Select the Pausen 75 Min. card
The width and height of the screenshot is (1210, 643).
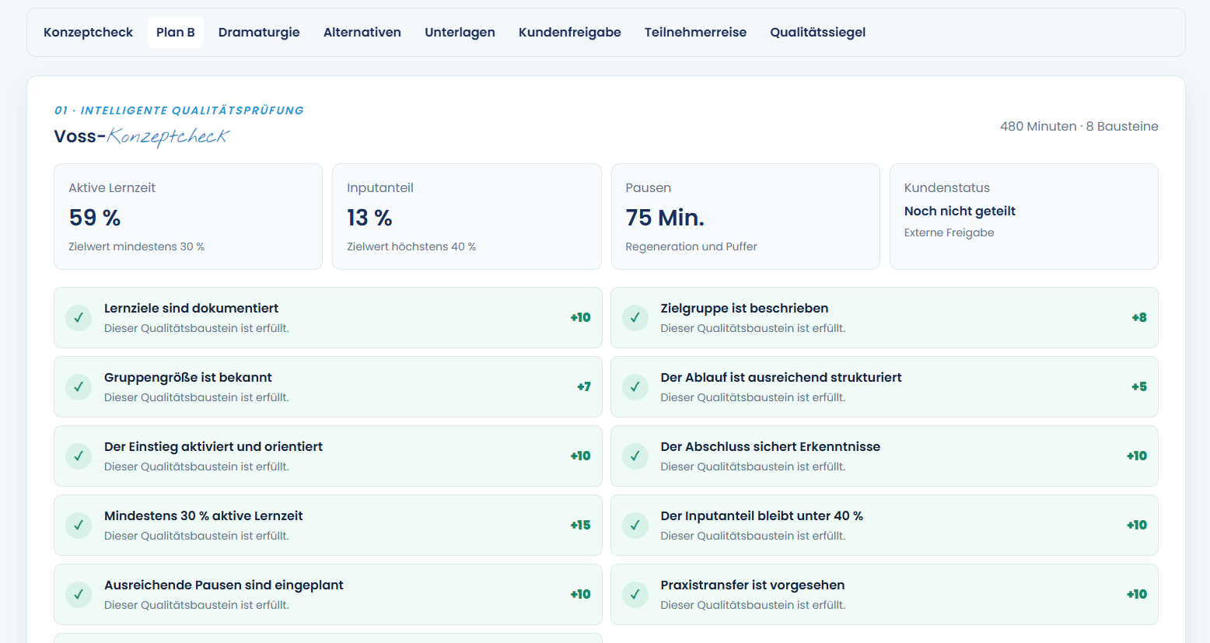coord(746,216)
